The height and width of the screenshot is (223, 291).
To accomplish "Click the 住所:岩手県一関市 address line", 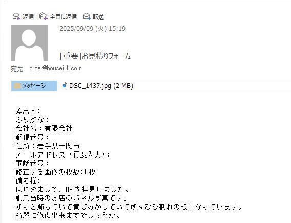I will pos(48,146).
